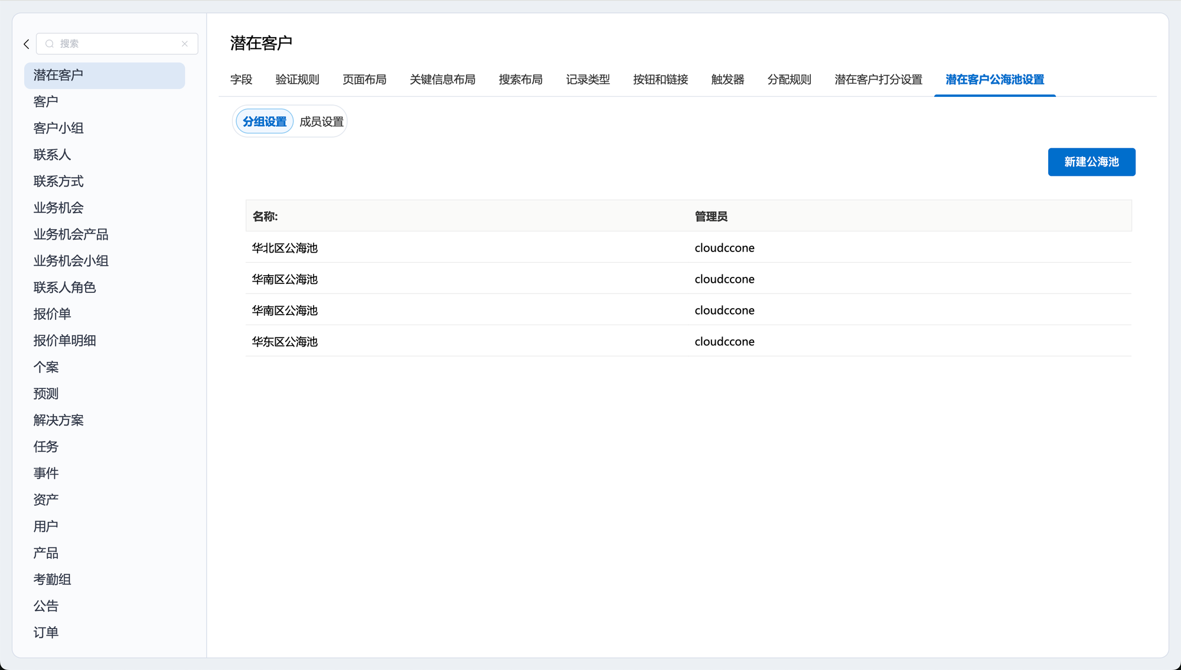
Task: Open the 验证规则 tab
Action: pos(297,80)
